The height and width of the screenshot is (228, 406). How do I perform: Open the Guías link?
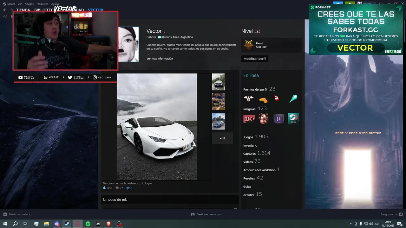pyautogui.click(x=247, y=187)
